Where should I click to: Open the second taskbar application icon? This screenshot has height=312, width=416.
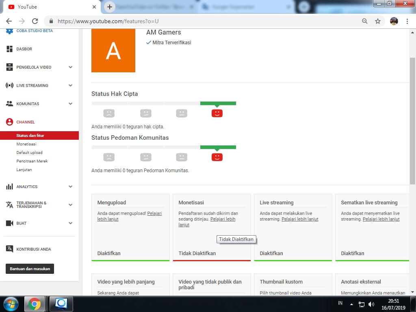(x=61, y=304)
